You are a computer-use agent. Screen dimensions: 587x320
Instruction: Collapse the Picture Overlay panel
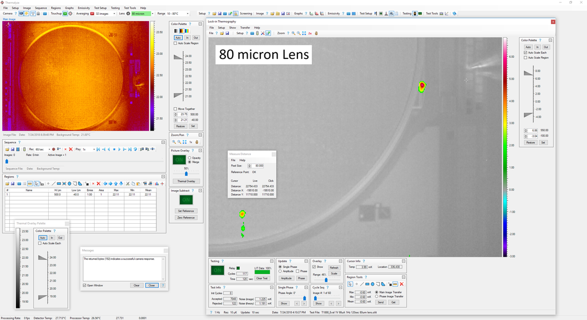200,151
